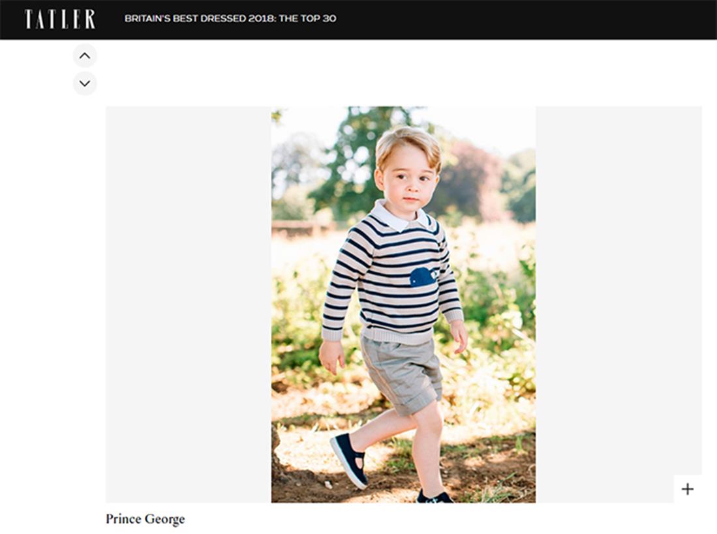The height and width of the screenshot is (534, 717).
Task: Open Britain's Best Dressed 2018 headline link
Action: coord(230,18)
